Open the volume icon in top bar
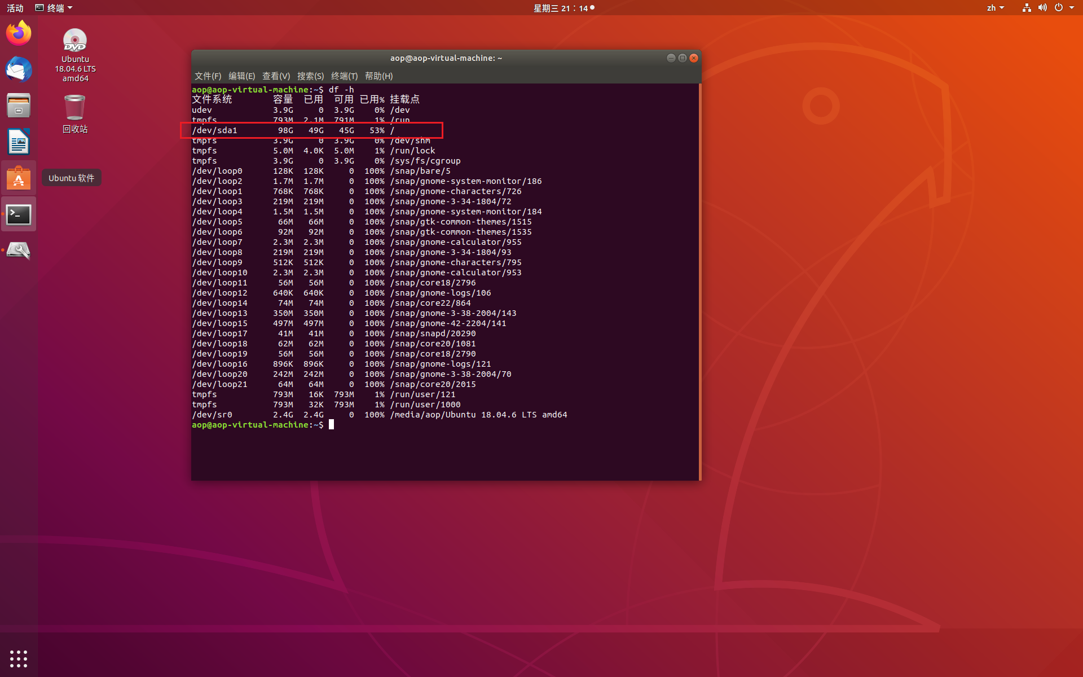 (1042, 8)
